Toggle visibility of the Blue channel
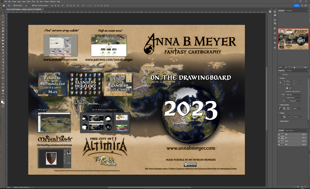Screen dimensions: 310x189 (279, 145)
